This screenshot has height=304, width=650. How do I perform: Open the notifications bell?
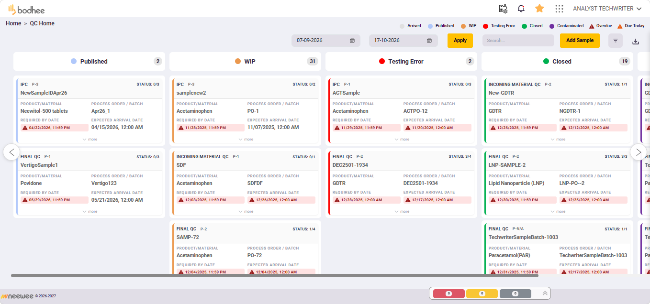point(521,9)
